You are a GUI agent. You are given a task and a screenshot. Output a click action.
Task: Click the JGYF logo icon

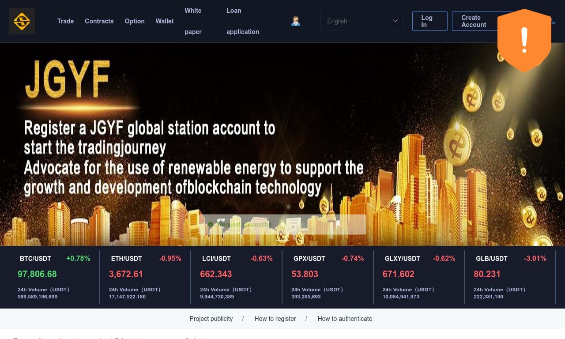(22, 21)
